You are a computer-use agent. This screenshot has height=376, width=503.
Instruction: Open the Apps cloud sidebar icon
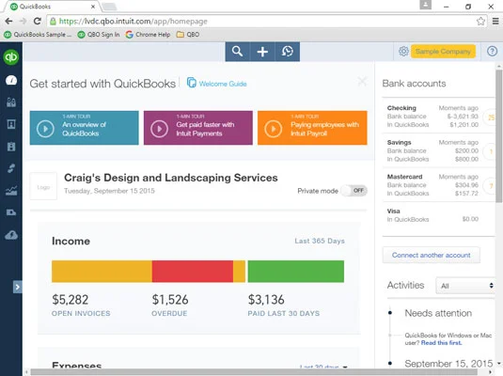(x=11, y=235)
